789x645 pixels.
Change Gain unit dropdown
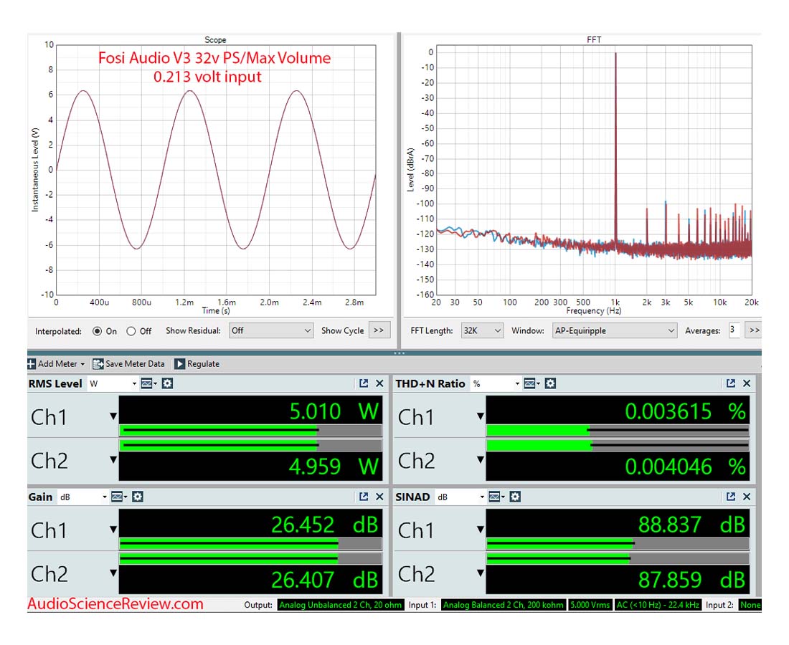pyautogui.click(x=83, y=497)
